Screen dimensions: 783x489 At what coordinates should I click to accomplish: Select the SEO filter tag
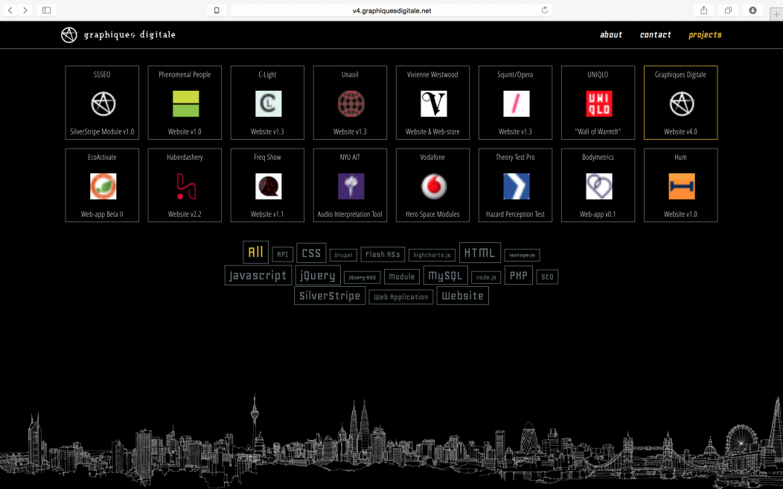point(547,276)
